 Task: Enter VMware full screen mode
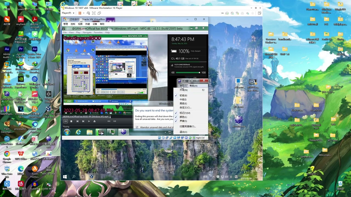tap(94, 13)
